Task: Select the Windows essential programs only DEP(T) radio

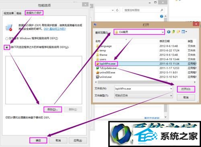Action: pos(7,39)
